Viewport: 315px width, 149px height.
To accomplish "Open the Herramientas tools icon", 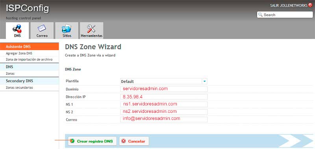I will point(91,29).
